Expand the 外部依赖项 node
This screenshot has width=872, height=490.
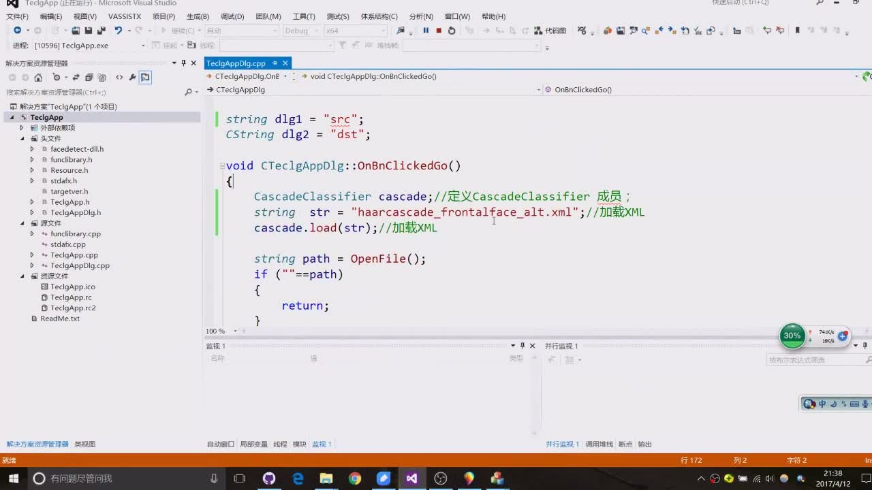click(22, 128)
